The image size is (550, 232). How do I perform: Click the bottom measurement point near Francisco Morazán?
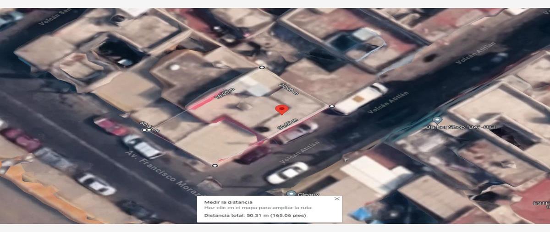[x=215, y=165]
